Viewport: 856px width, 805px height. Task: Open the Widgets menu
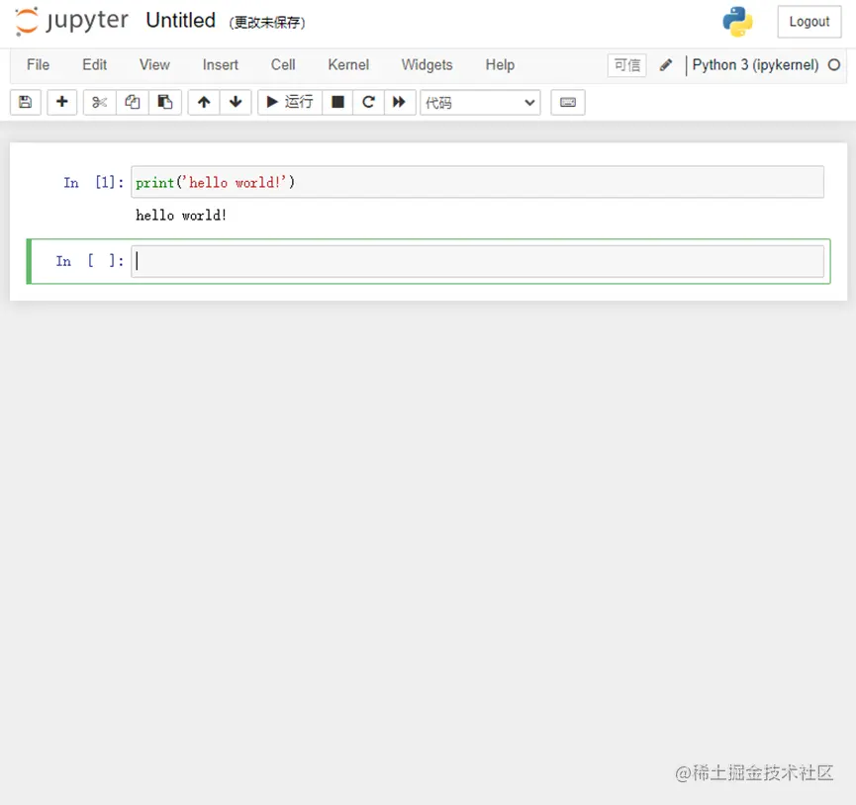427,65
